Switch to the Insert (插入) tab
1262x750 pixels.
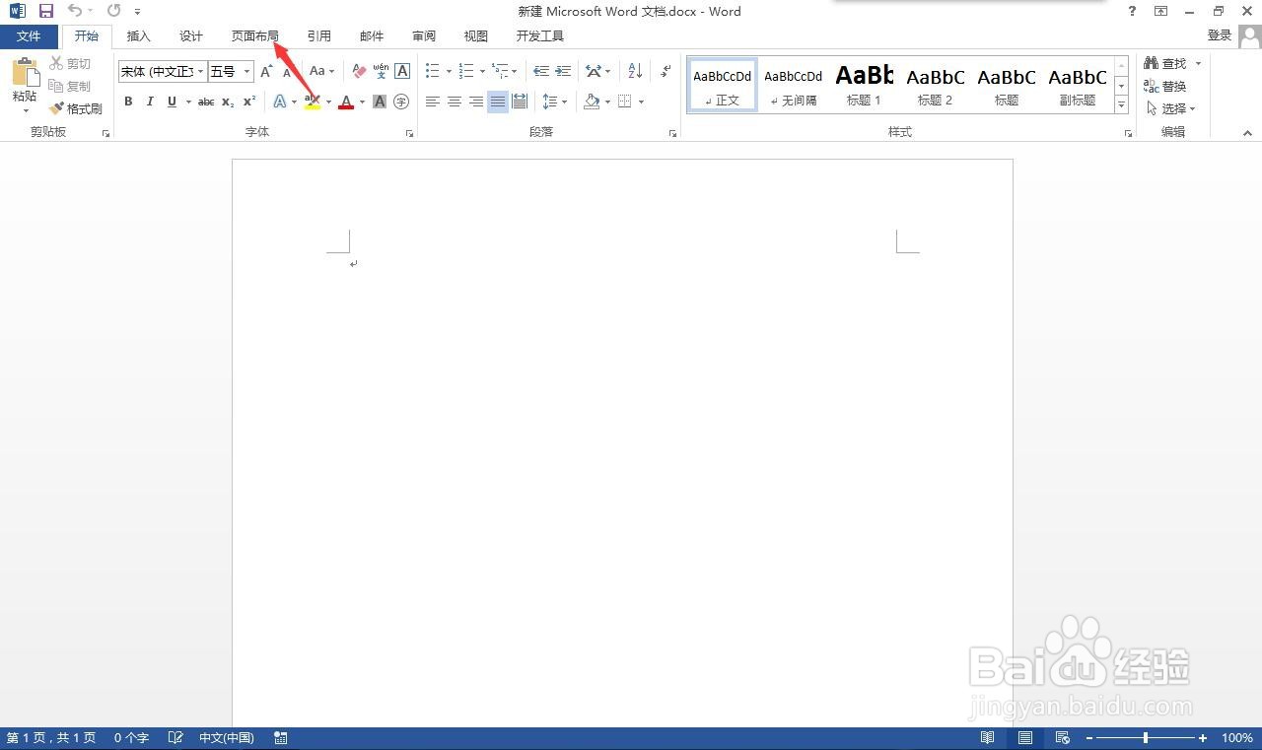point(139,36)
